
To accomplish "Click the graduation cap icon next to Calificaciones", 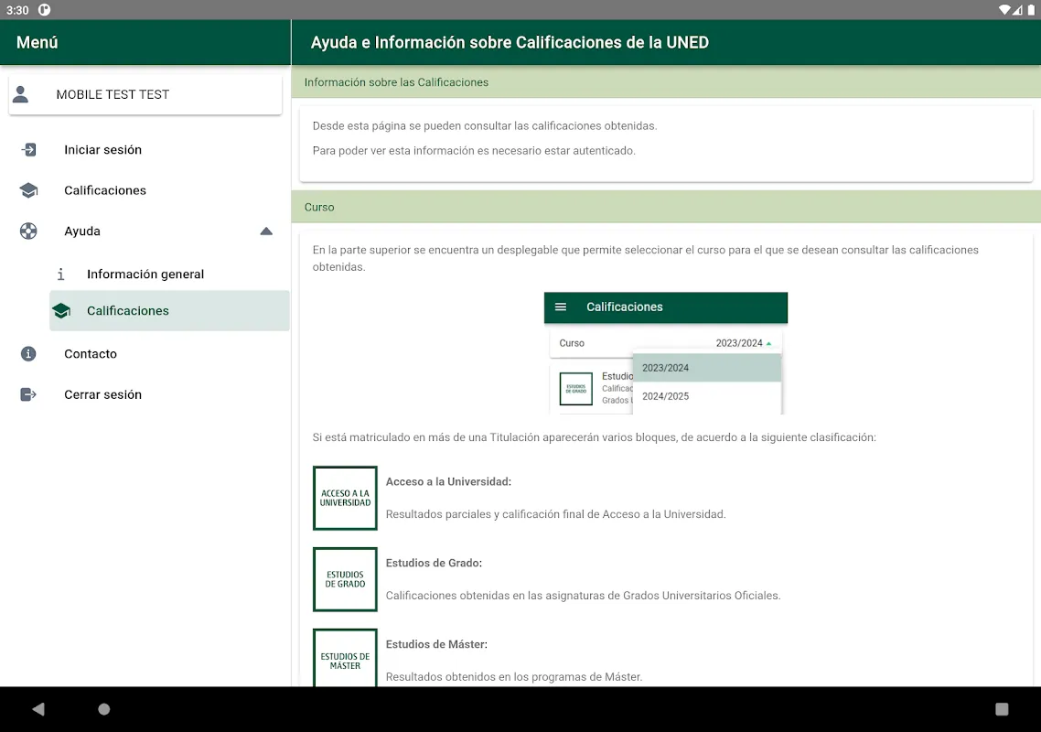I will [x=28, y=190].
